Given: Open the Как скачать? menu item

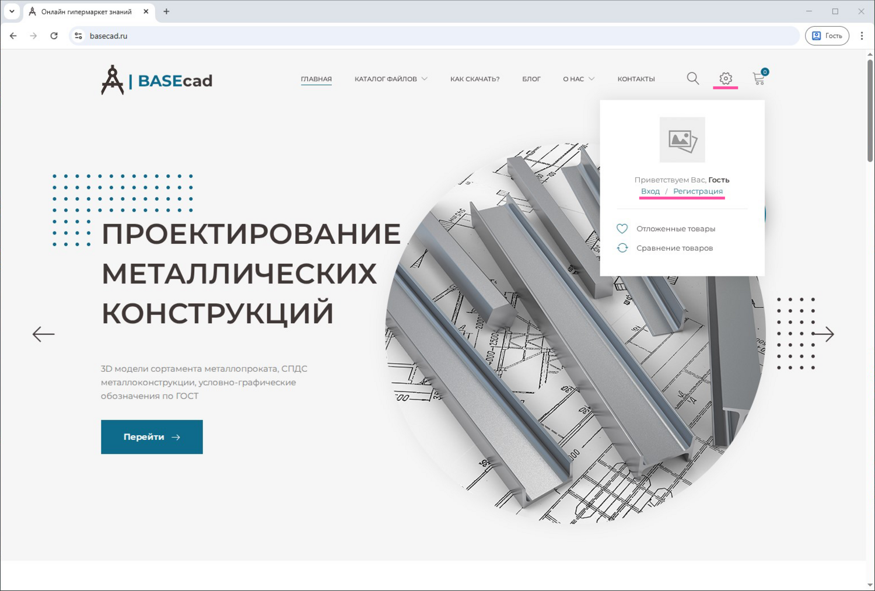Looking at the screenshot, I should [x=475, y=79].
